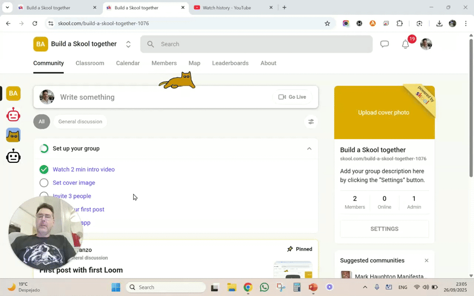
Task: Switch to the first Build a Skool together browser tab
Action: pos(56,7)
